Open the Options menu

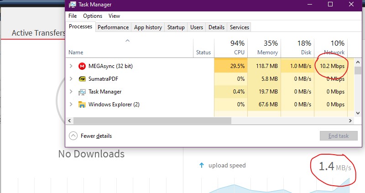point(93,16)
